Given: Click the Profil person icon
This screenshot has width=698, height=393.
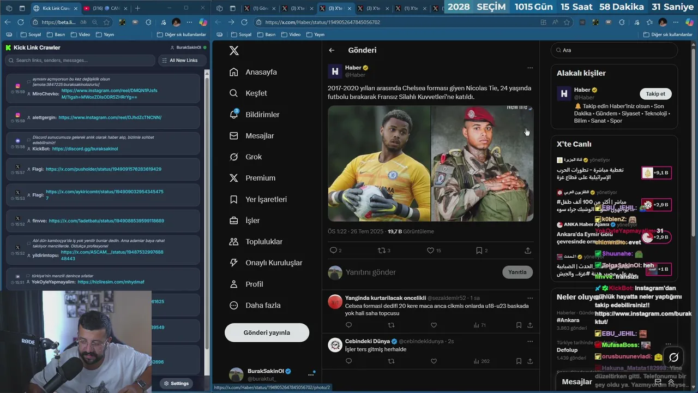Looking at the screenshot, I should pyautogui.click(x=234, y=284).
